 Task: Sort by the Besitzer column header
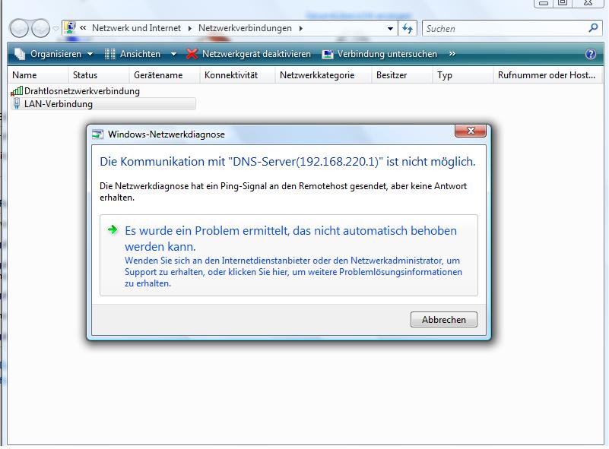(x=402, y=75)
